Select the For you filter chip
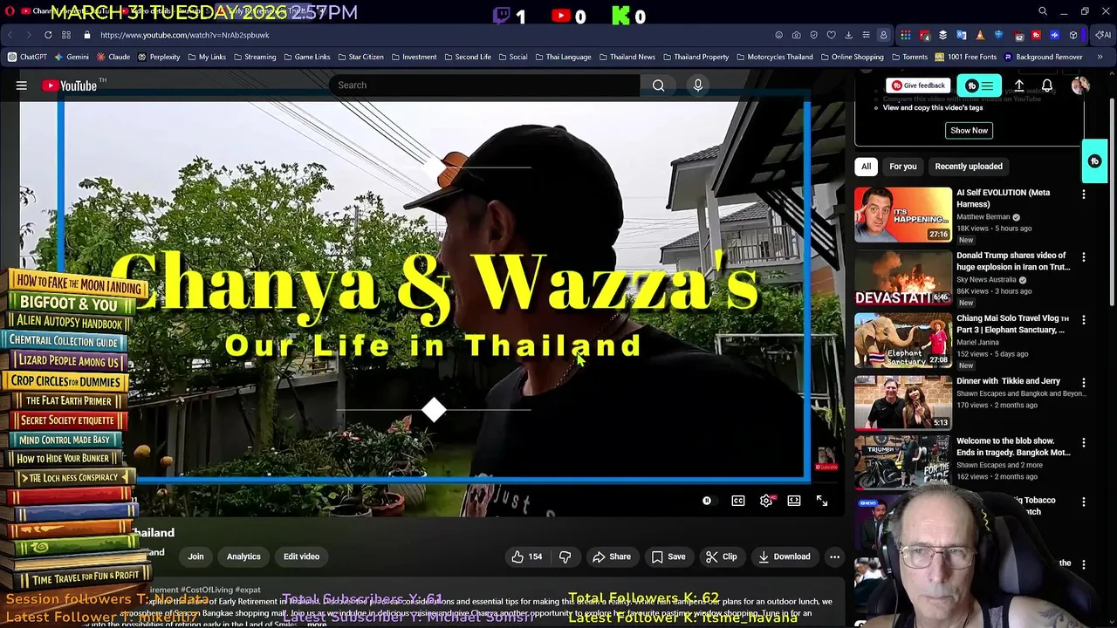The height and width of the screenshot is (628, 1117). click(903, 167)
